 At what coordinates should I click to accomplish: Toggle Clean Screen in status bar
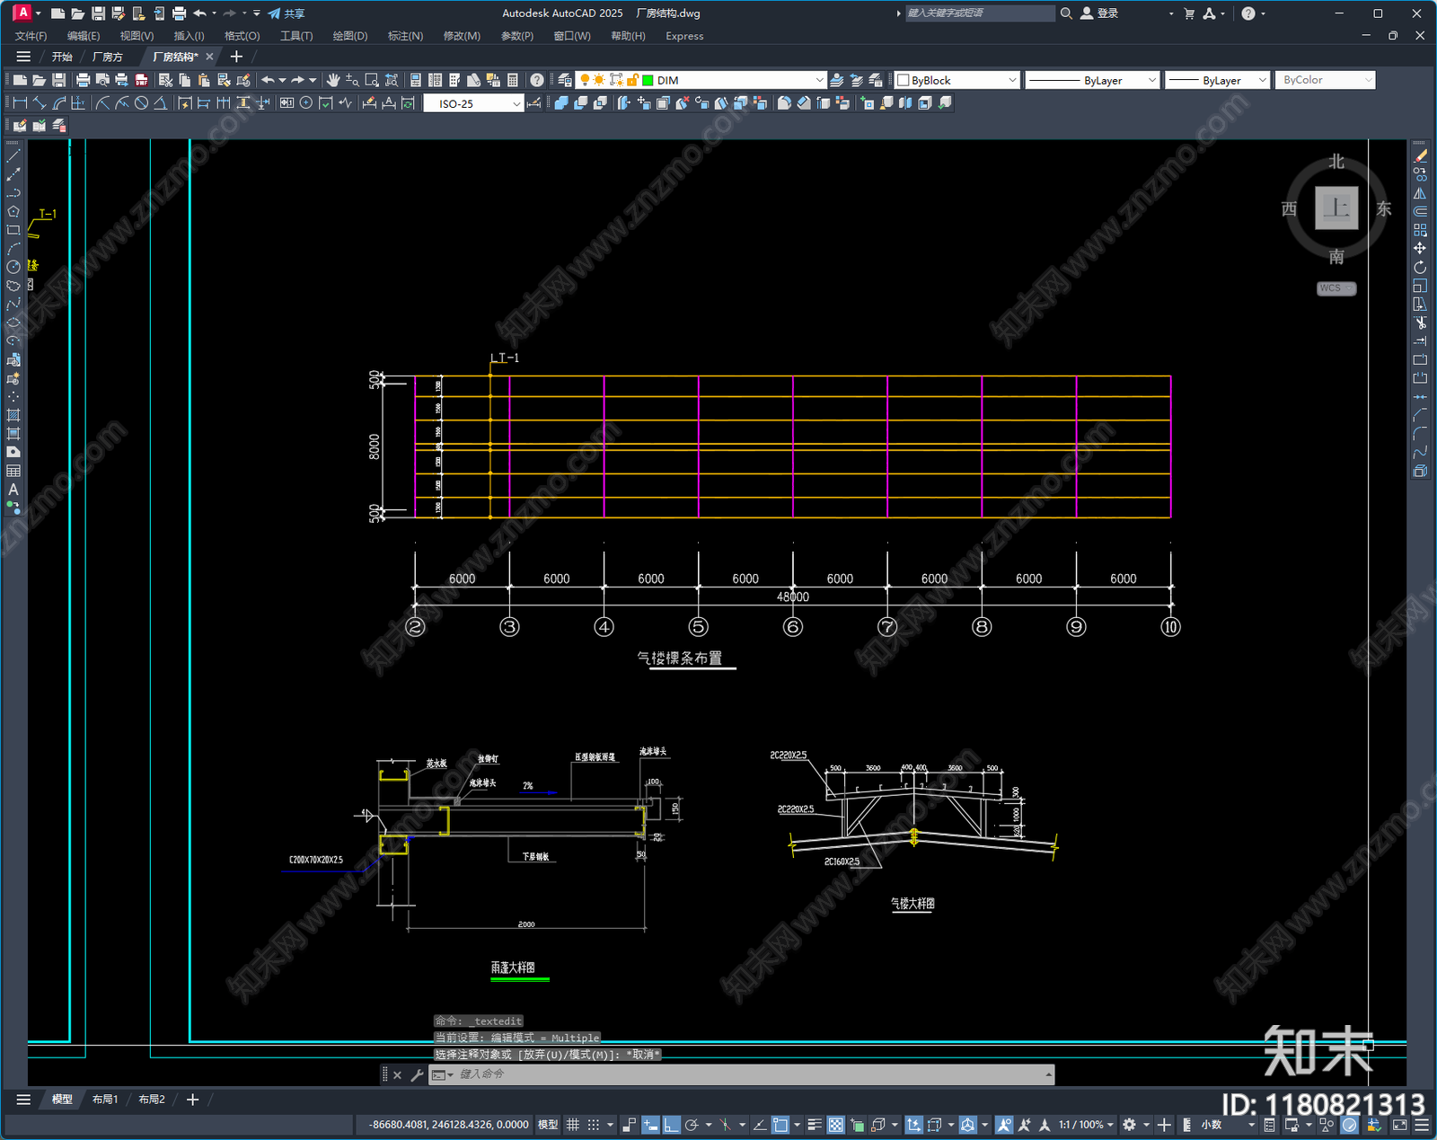click(x=1400, y=1125)
